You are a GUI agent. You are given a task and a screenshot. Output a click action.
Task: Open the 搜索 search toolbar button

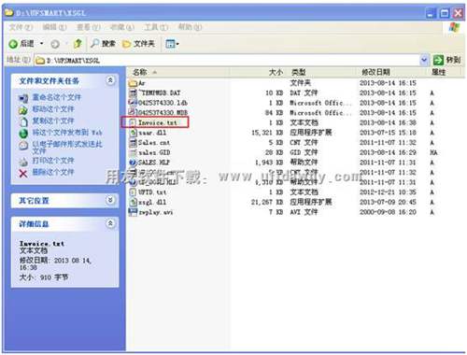pos(103,44)
